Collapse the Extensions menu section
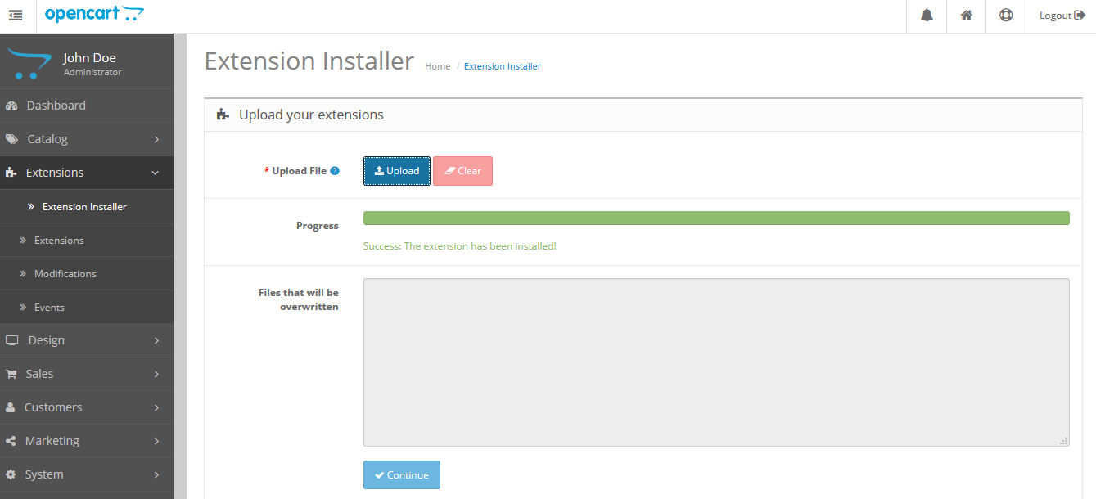 click(x=87, y=173)
